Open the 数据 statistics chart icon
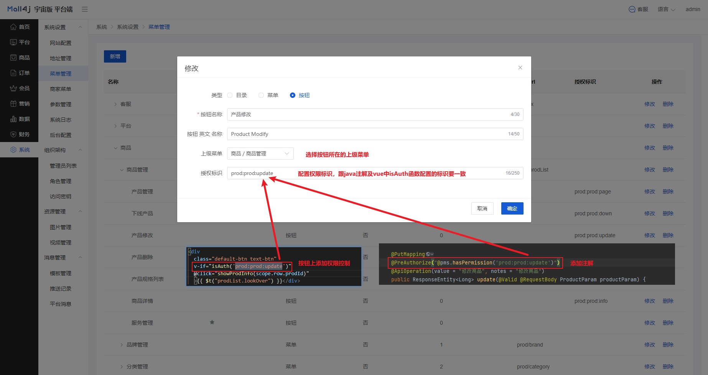This screenshot has height=375, width=708. 13,119
